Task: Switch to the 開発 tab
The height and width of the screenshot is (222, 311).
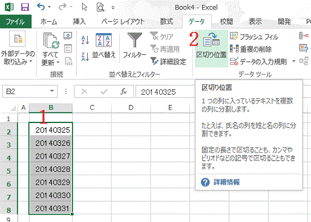Action: coord(284,22)
